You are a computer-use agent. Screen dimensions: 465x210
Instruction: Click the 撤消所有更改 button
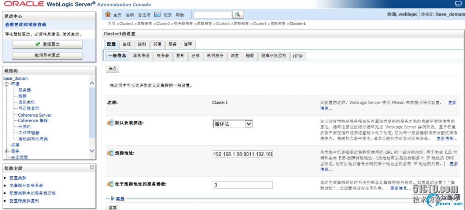[x=47, y=56]
